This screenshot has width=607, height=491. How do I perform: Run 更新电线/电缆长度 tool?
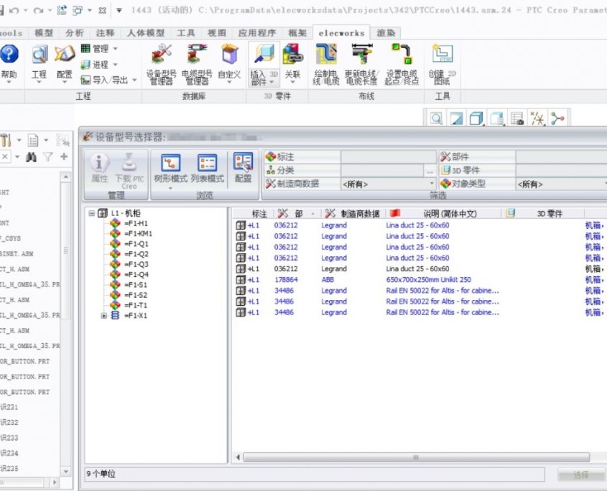pyautogui.click(x=361, y=64)
